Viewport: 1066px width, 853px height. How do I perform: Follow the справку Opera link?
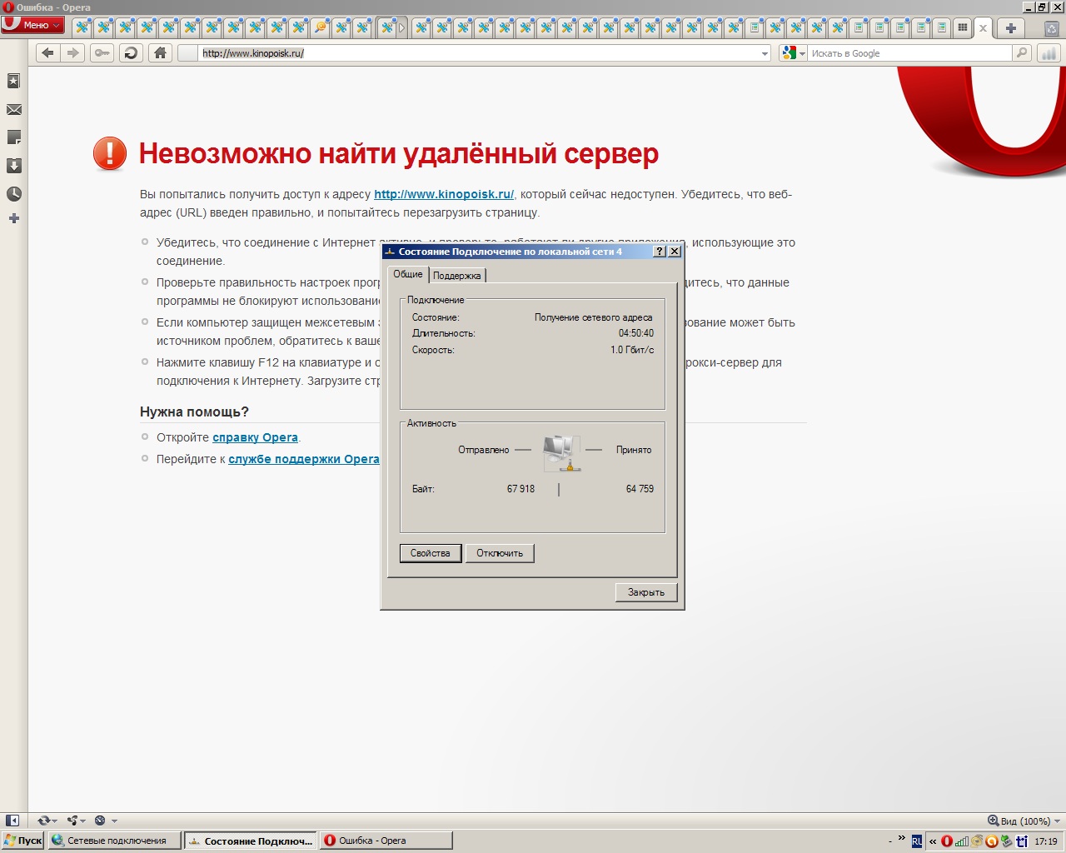tap(255, 437)
